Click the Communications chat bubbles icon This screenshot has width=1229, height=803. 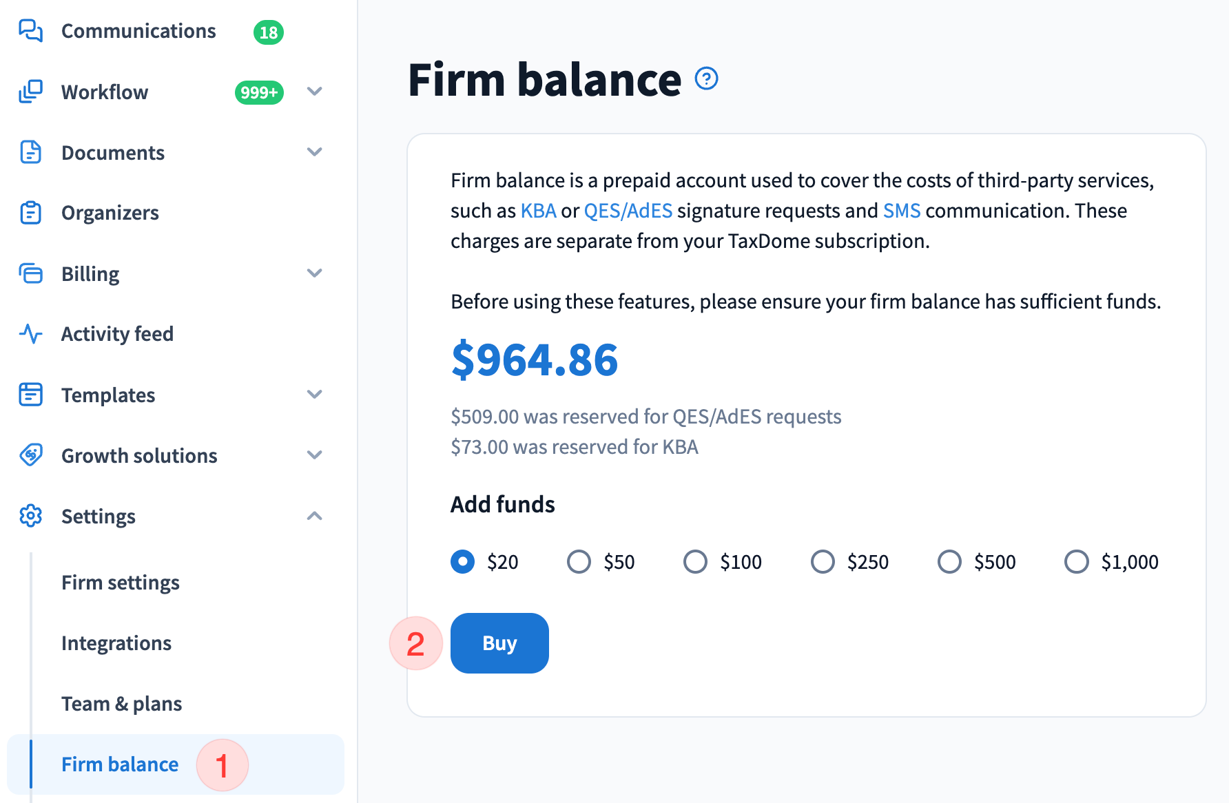click(30, 31)
